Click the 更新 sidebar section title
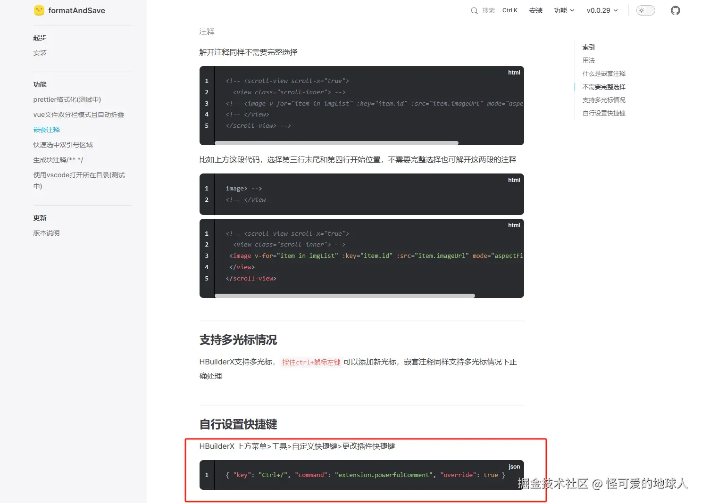701x503 pixels. pyautogui.click(x=40, y=218)
